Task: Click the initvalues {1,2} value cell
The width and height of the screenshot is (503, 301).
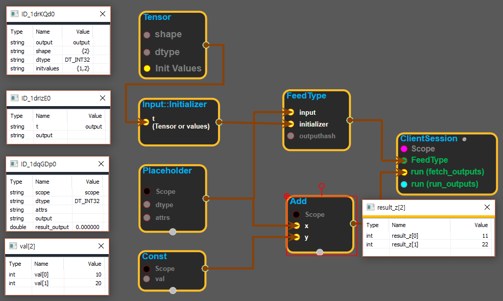Action: click(83, 68)
